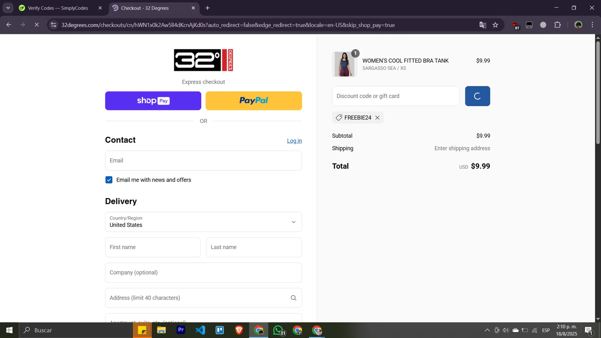
Task: Open clock and date 2:10 p. m.
Action: point(567,330)
